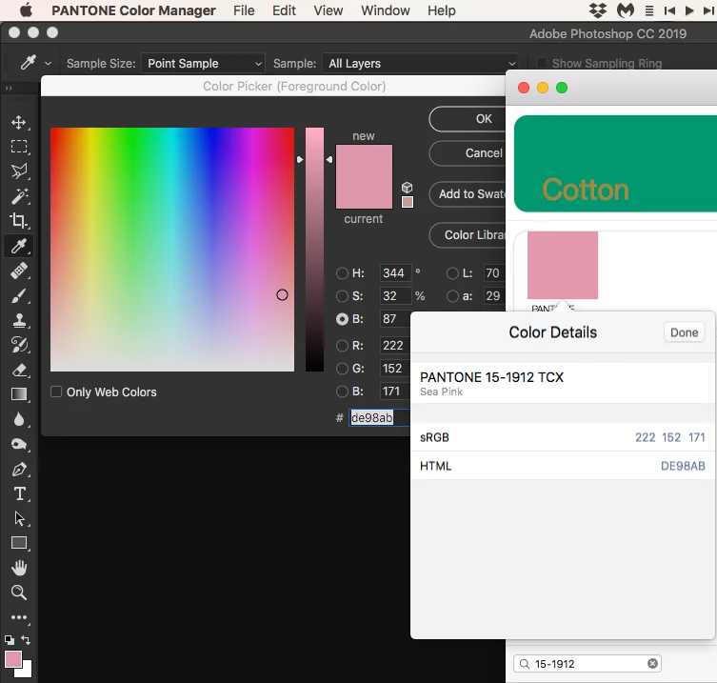Click the new color preview swatch
This screenshot has height=683, width=717.
(x=364, y=161)
